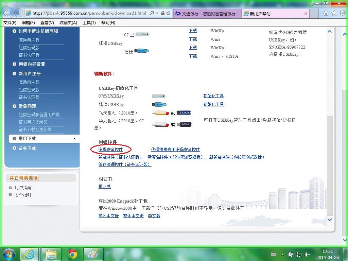Open IE tools gear icon
The width and height of the screenshot is (348, 261).
343,13
